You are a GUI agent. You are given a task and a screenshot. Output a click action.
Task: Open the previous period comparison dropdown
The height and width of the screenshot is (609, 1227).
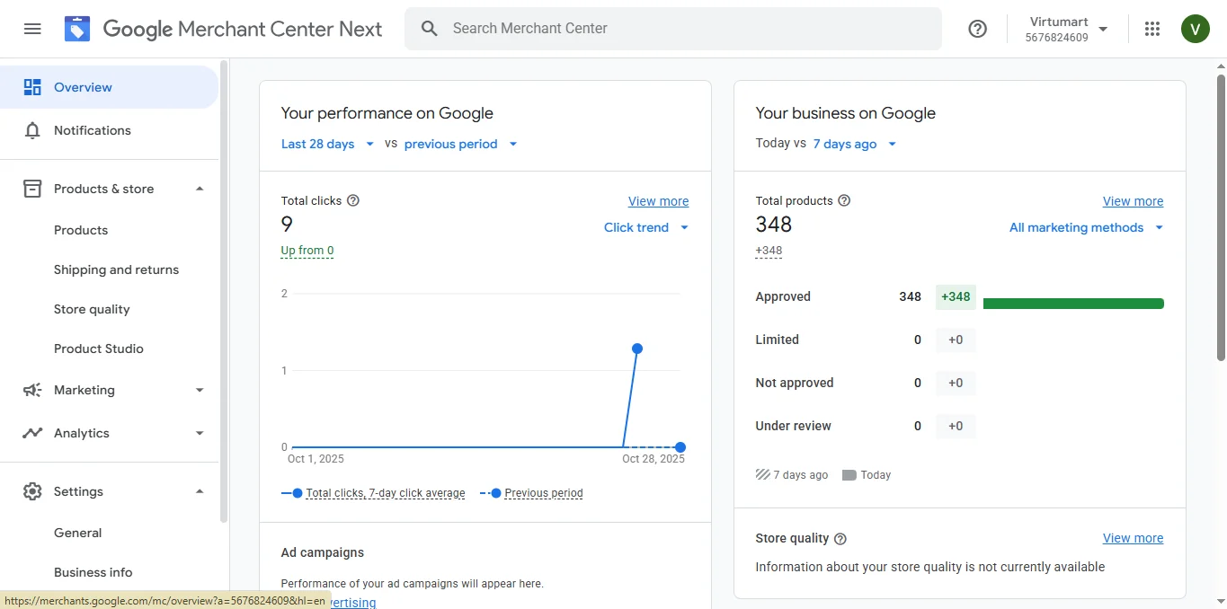[x=461, y=144]
